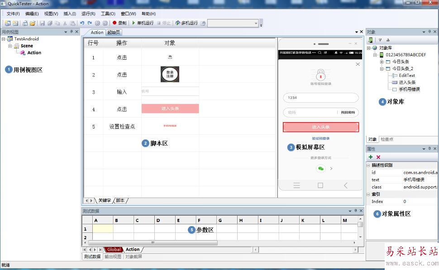Collapse the Scene tree node
Screen dimensions: 439x270
pos(10,46)
